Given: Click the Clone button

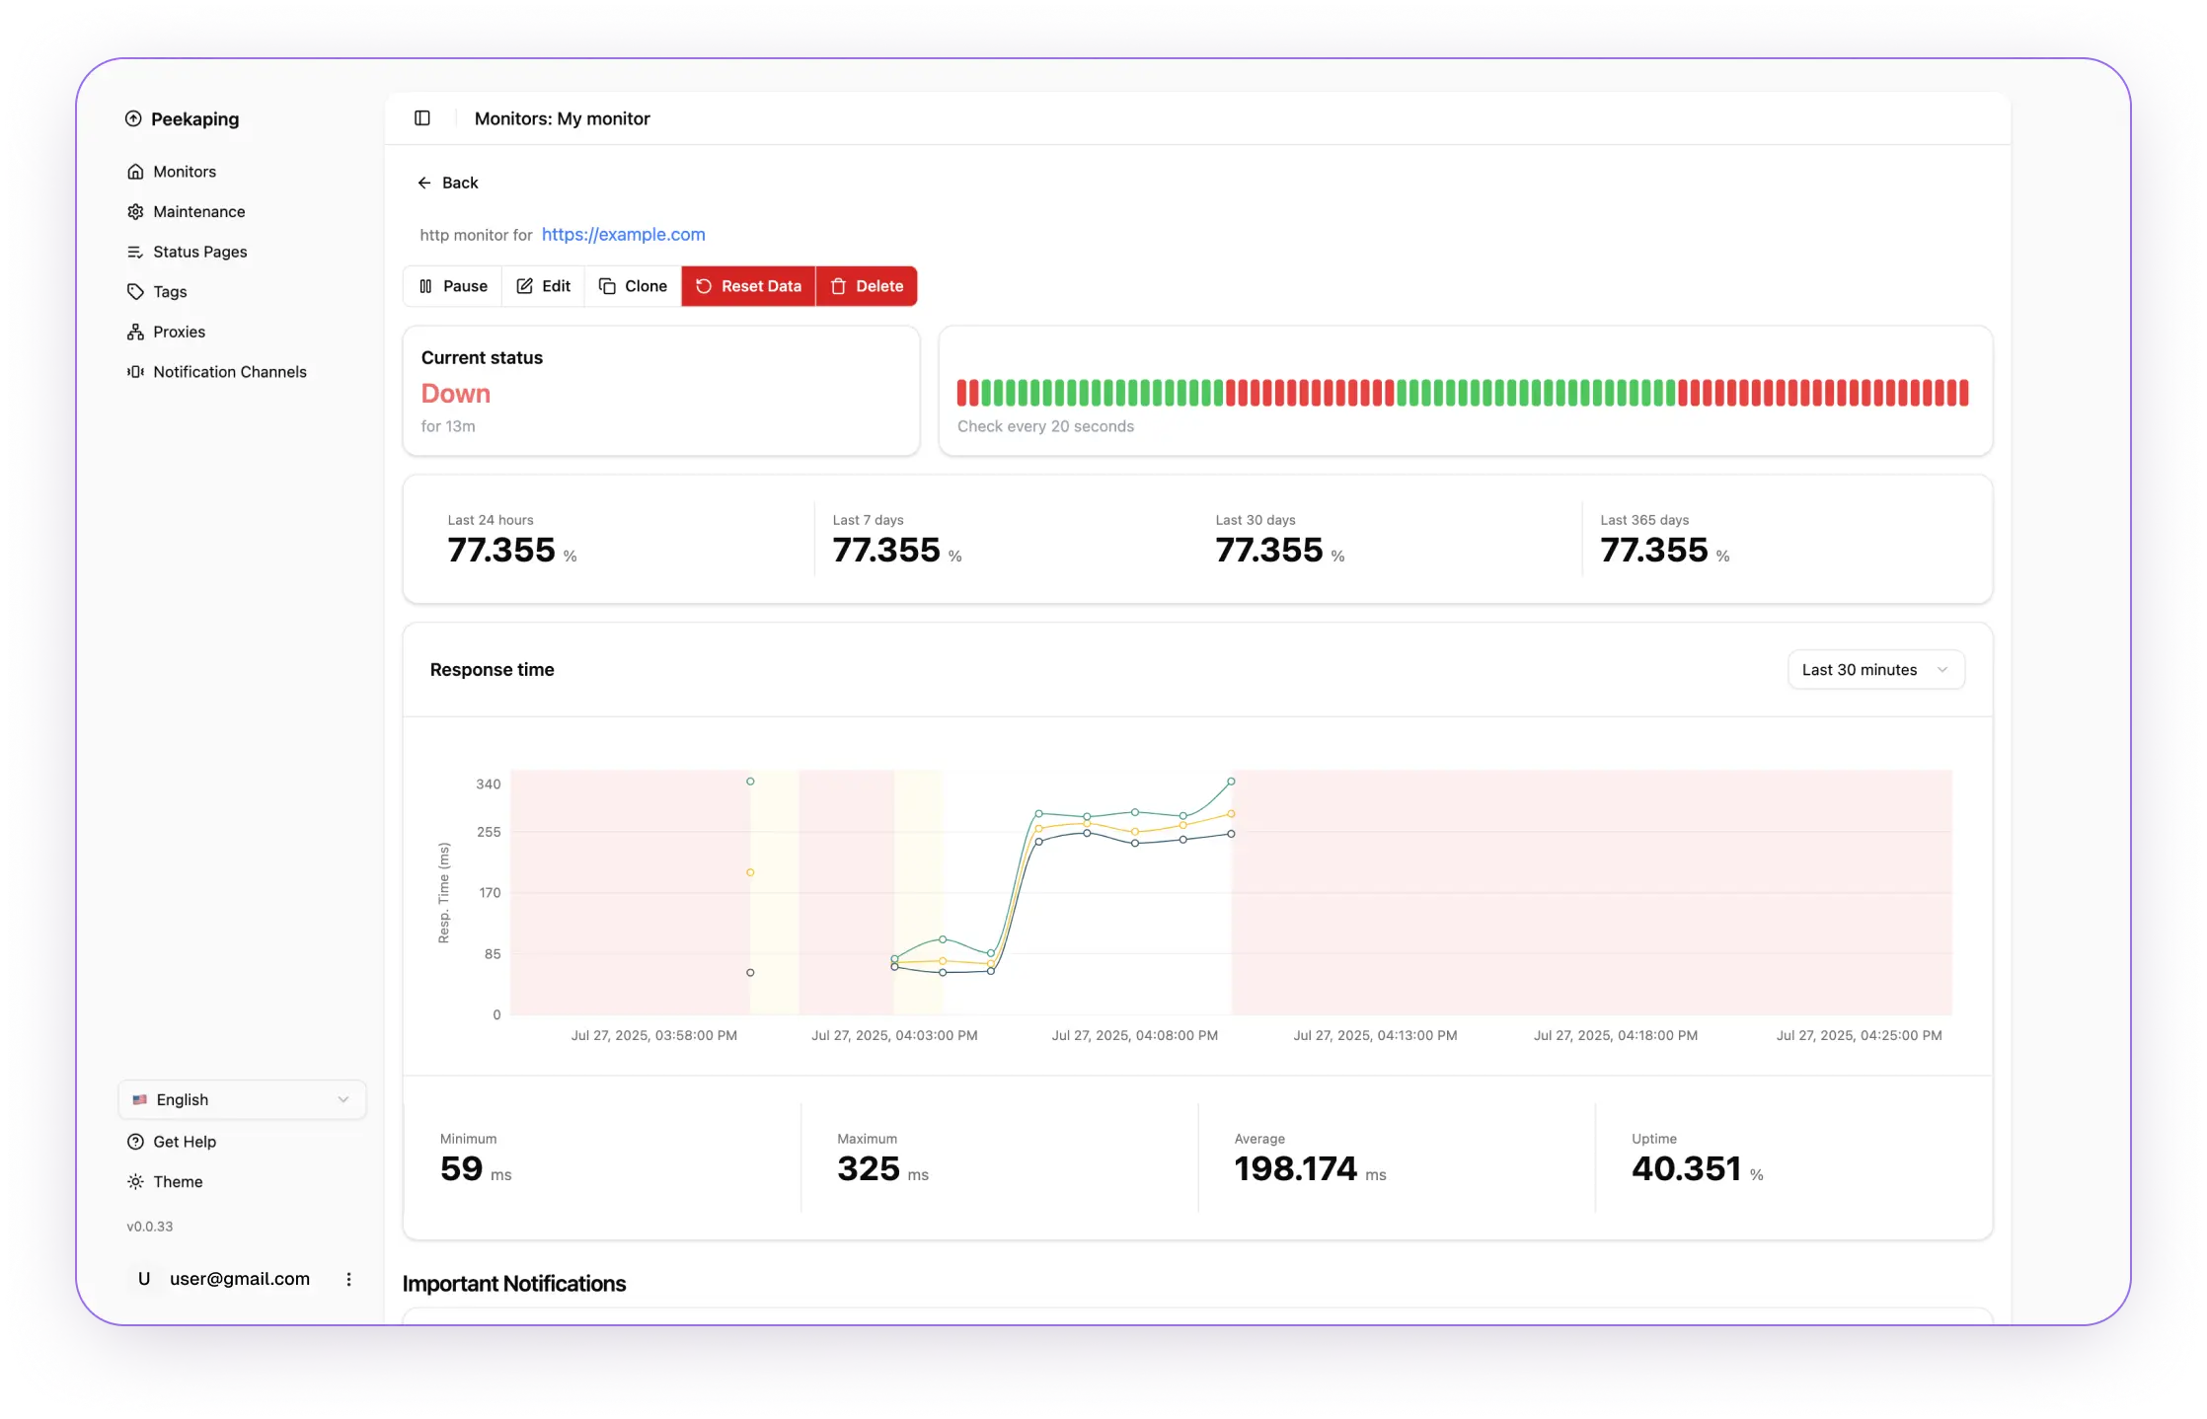Looking at the screenshot, I should click(633, 286).
